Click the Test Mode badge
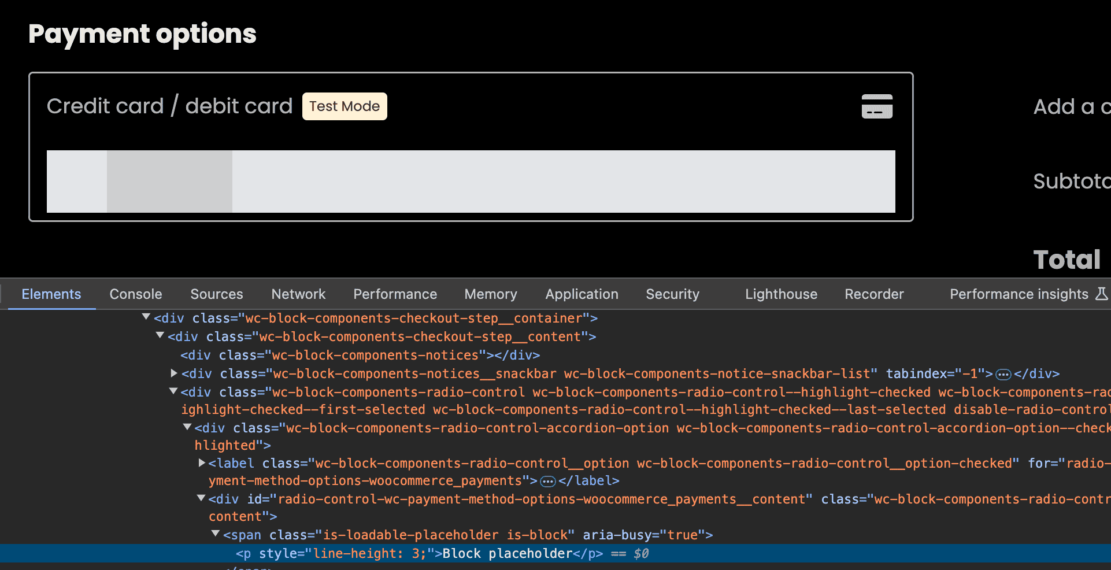Viewport: 1111px width, 570px height. coord(345,106)
